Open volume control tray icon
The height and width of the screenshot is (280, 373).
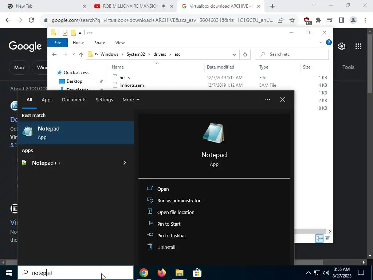326,273
